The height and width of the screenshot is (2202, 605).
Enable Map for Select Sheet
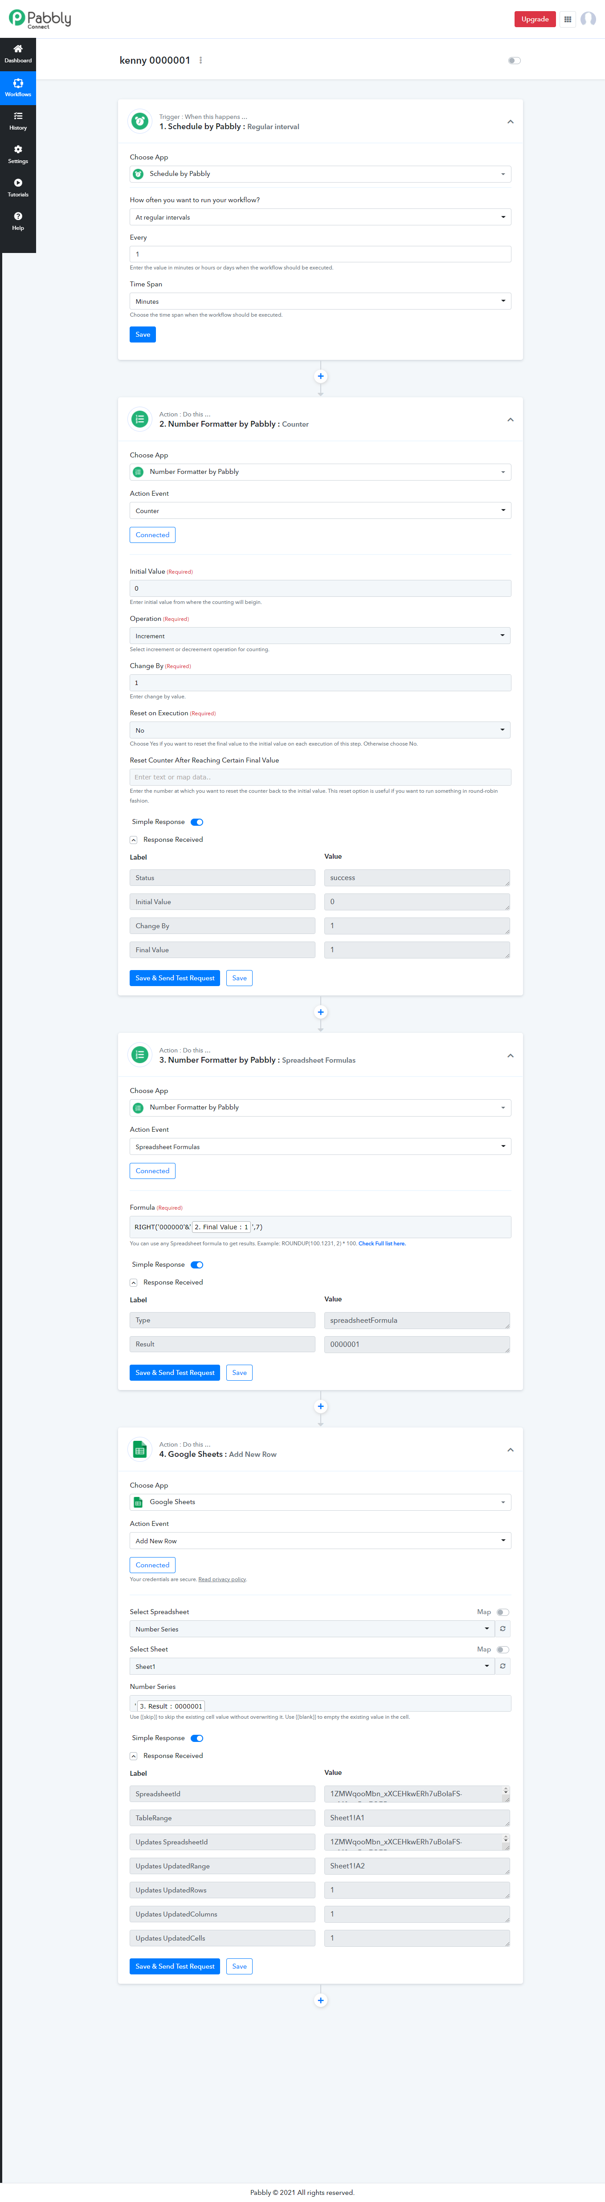(x=503, y=1650)
